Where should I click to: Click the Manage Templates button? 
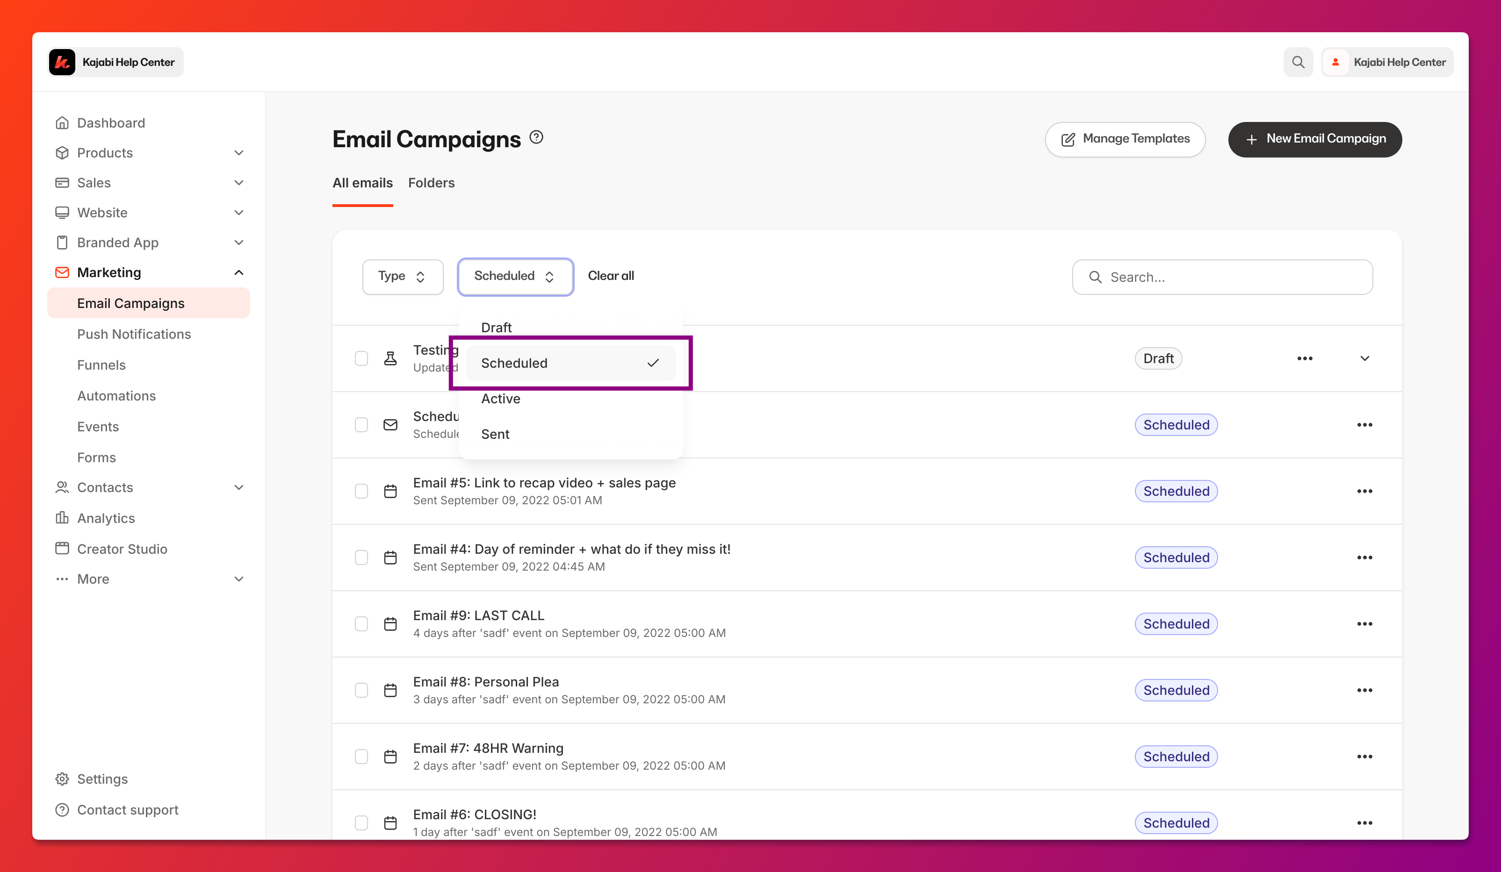point(1125,139)
